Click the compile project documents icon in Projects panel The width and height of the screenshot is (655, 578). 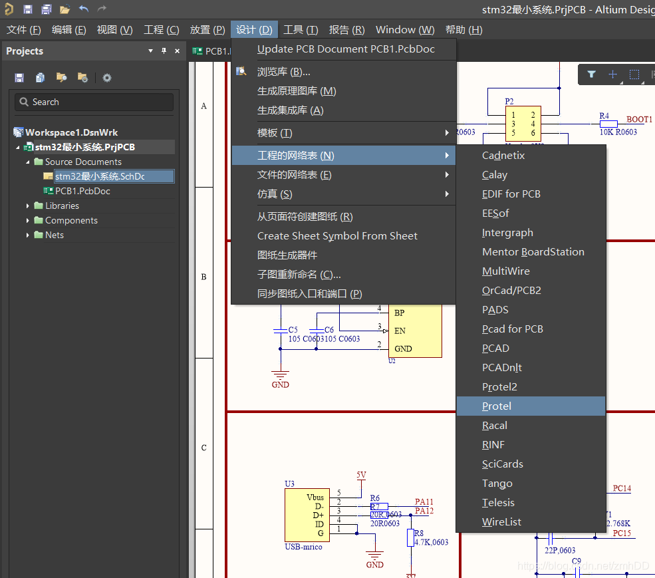coord(41,78)
